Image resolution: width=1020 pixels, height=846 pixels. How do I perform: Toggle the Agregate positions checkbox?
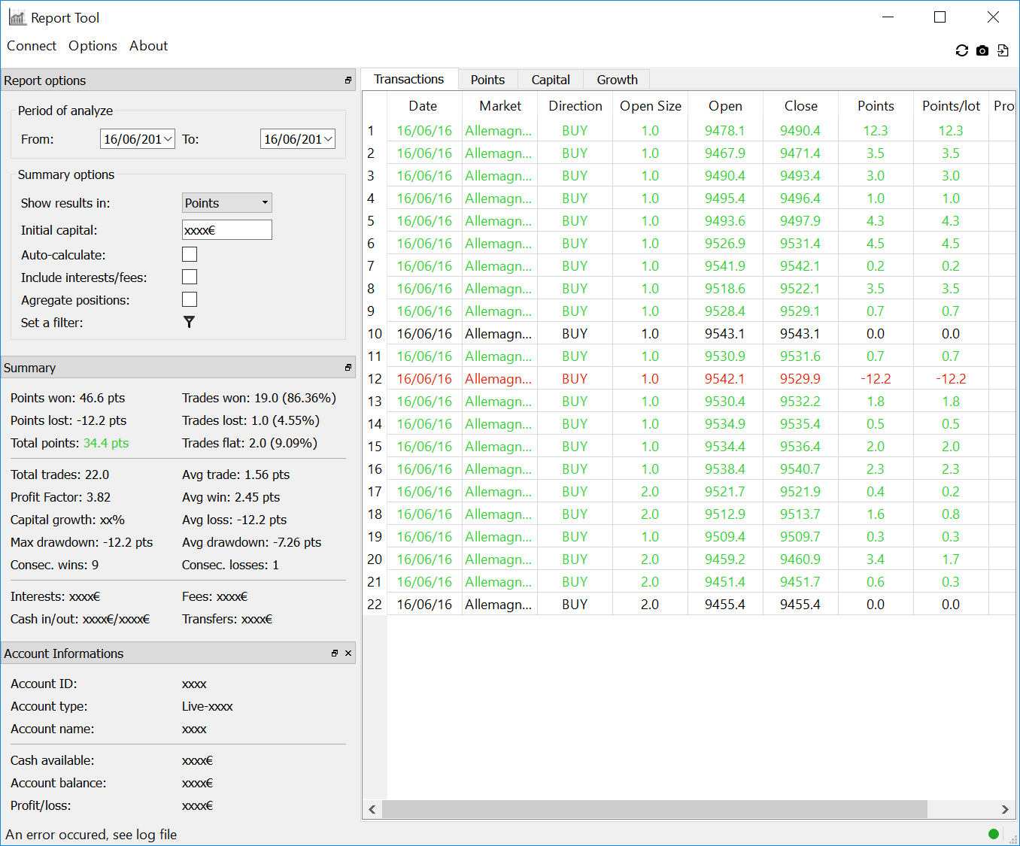coord(190,300)
